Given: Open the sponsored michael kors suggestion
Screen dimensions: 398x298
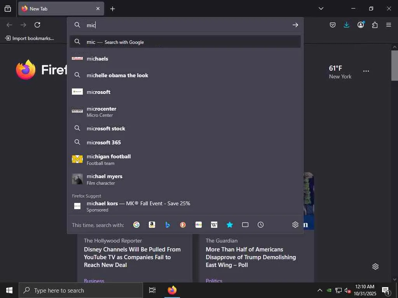Looking at the screenshot, I should click(x=185, y=206).
